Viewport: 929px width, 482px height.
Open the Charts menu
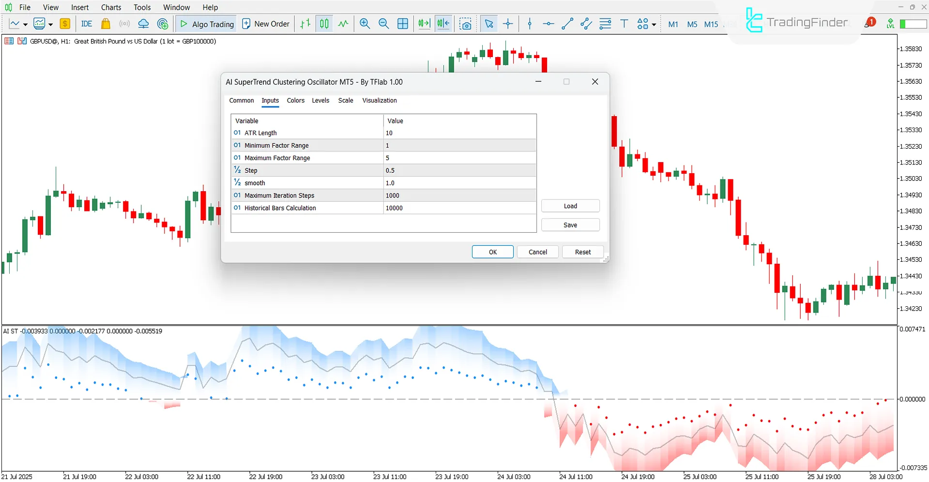tap(110, 7)
